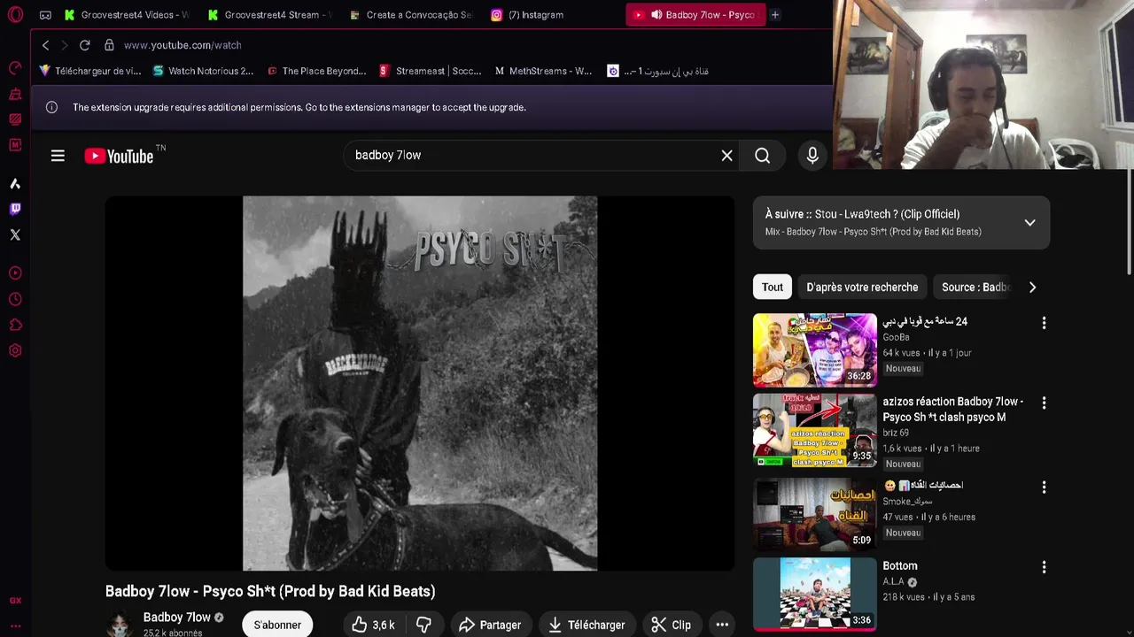Open the Aria AI sidebar icon
This screenshot has height=637, width=1134.
(15, 184)
